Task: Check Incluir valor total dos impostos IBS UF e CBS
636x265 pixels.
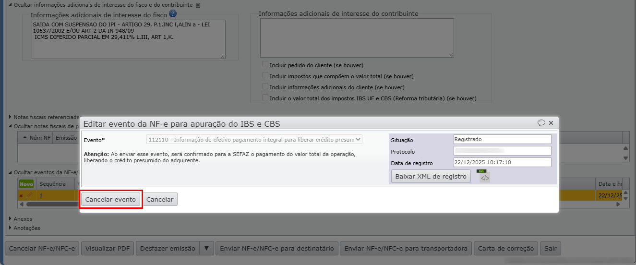Action: [x=265, y=97]
